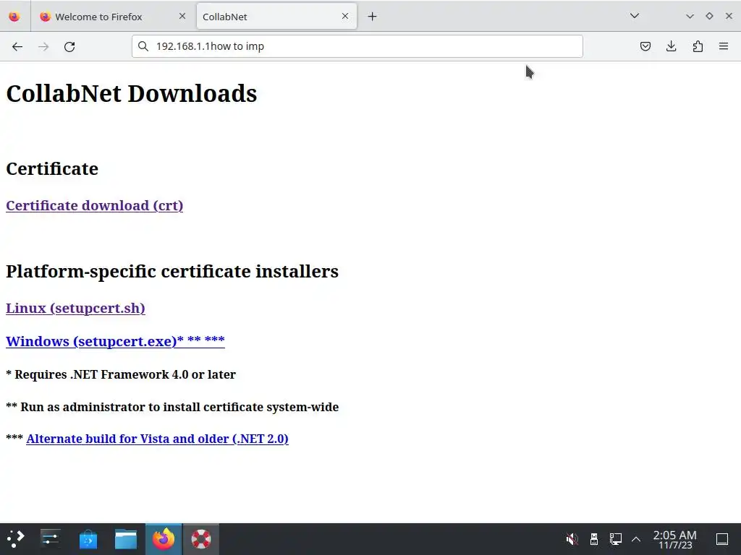Screen dimensions: 741x555
Task: Switch to the Welcome to Firefox tab
Action: pyautogui.click(x=114, y=17)
